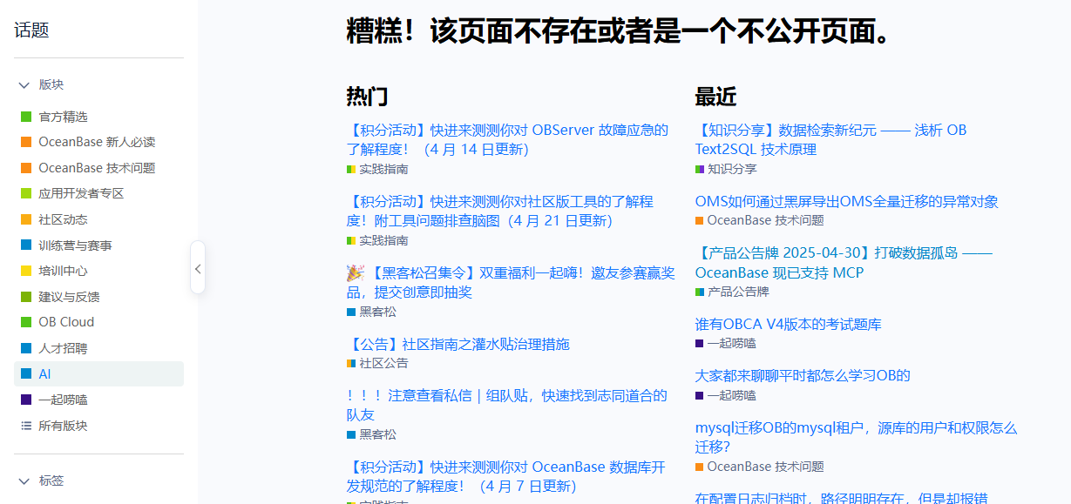
Task: Click the 知识分享 category tag
Action: pos(726,169)
